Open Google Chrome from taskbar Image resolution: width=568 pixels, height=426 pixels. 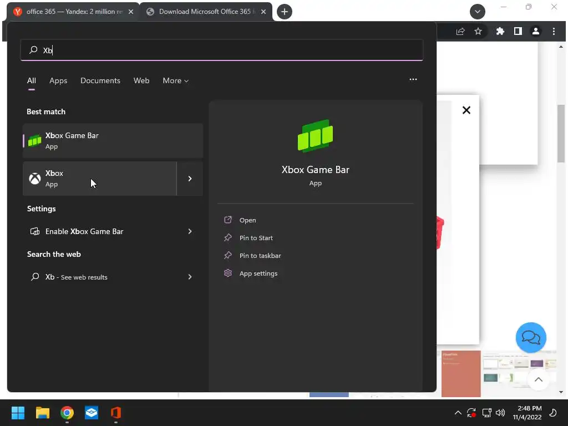pos(67,413)
